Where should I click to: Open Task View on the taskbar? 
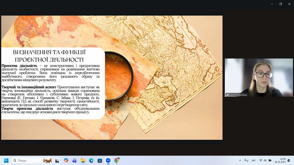[57, 160]
